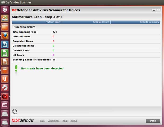Go to the Resolve Issues step

[86, 22]
